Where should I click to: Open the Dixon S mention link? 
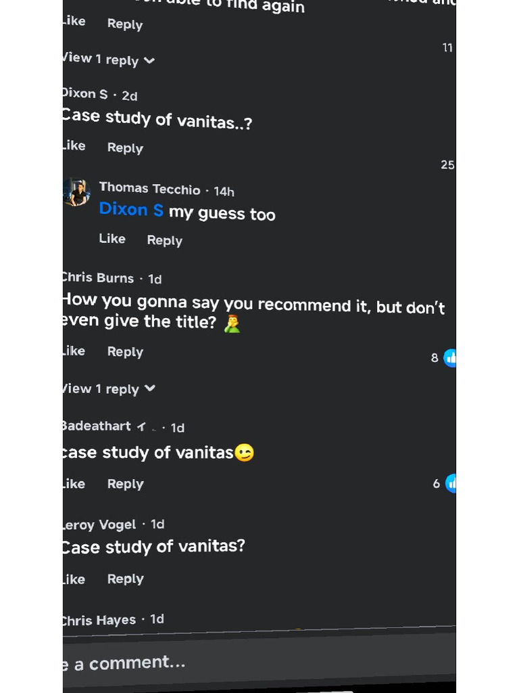coord(131,210)
